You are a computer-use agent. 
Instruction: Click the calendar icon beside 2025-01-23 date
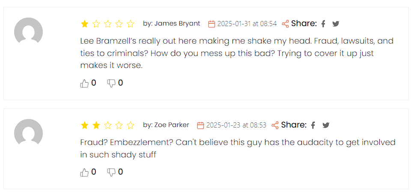point(201,125)
